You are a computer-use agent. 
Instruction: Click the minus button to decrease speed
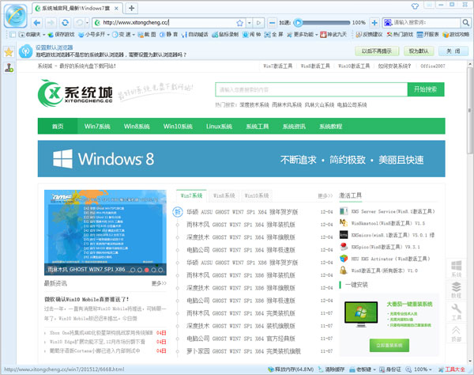[x=272, y=23]
